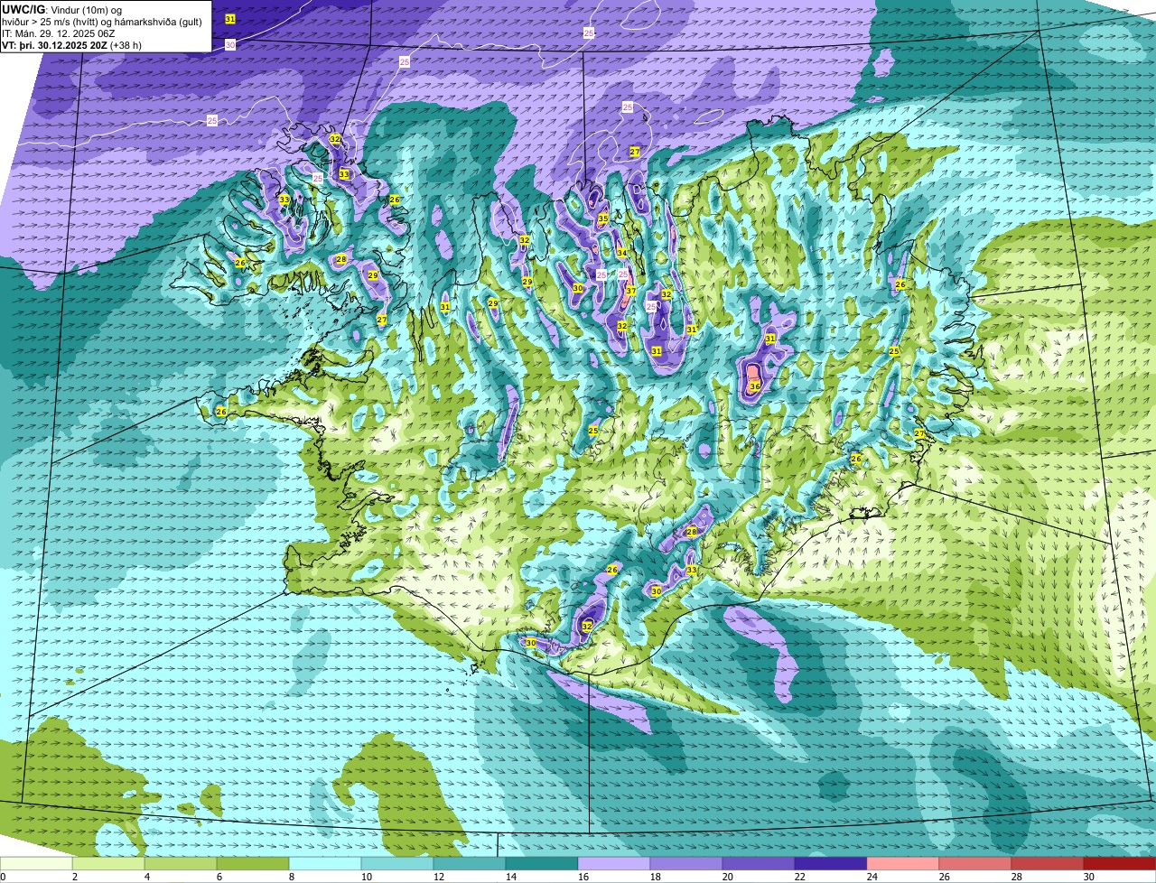Screen dimensions: 1156x883
Task: Select the 8–10 m/s pale cyan swatch
Action: 325,863
